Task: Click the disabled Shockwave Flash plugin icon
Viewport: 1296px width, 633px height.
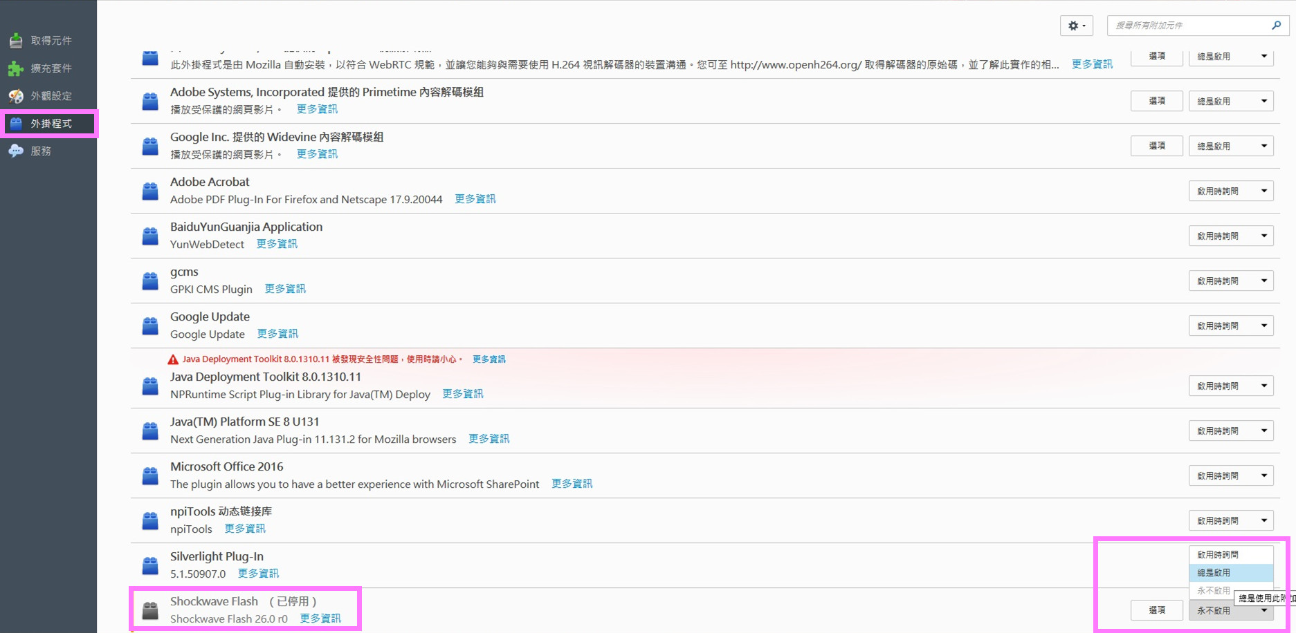Action: 150,610
